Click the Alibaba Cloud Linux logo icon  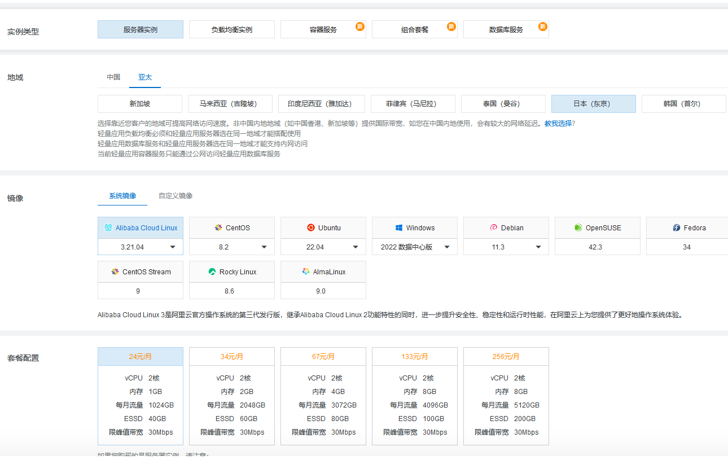point(108,228)
